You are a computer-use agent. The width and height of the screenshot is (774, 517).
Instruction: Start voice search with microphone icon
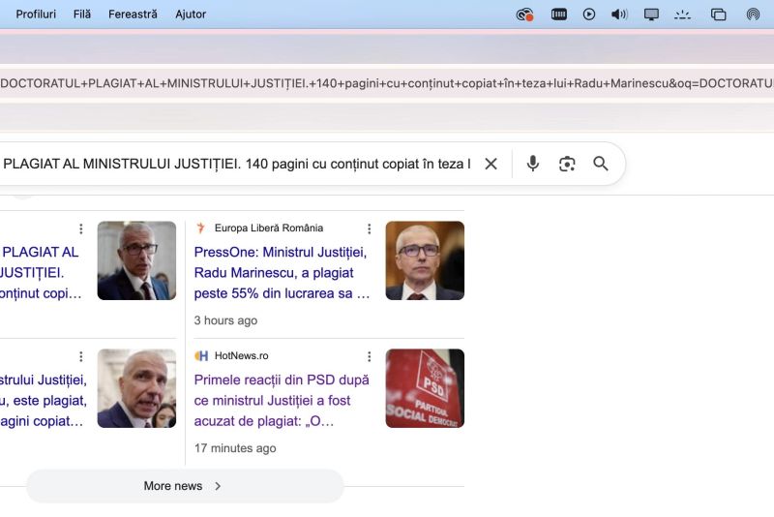click(x=532, y=164)
